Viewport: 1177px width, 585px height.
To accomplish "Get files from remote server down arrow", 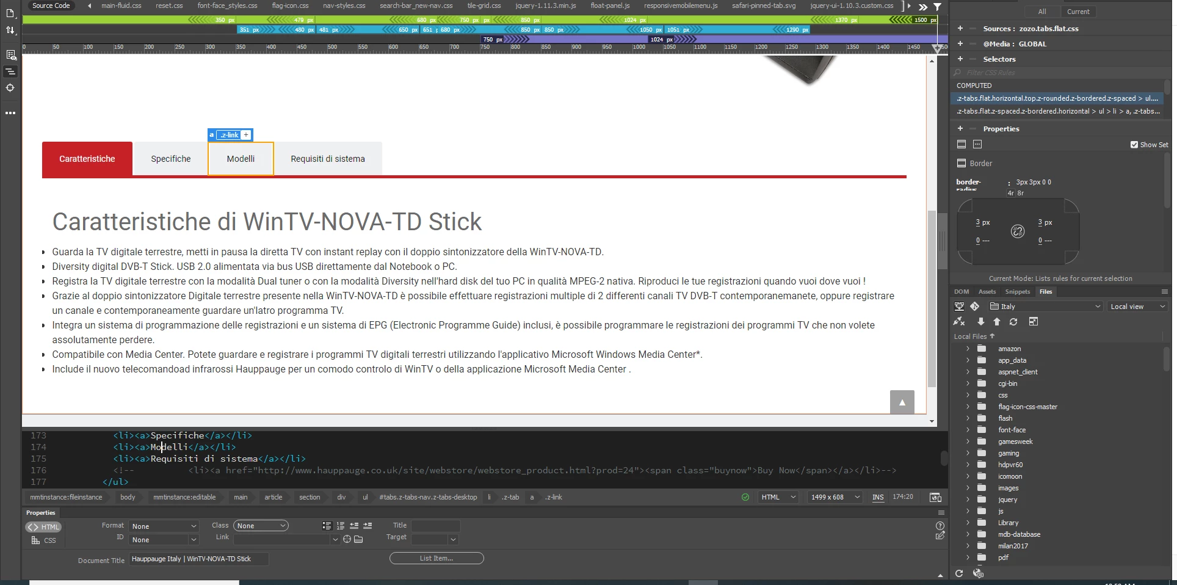I will [980, 322].
